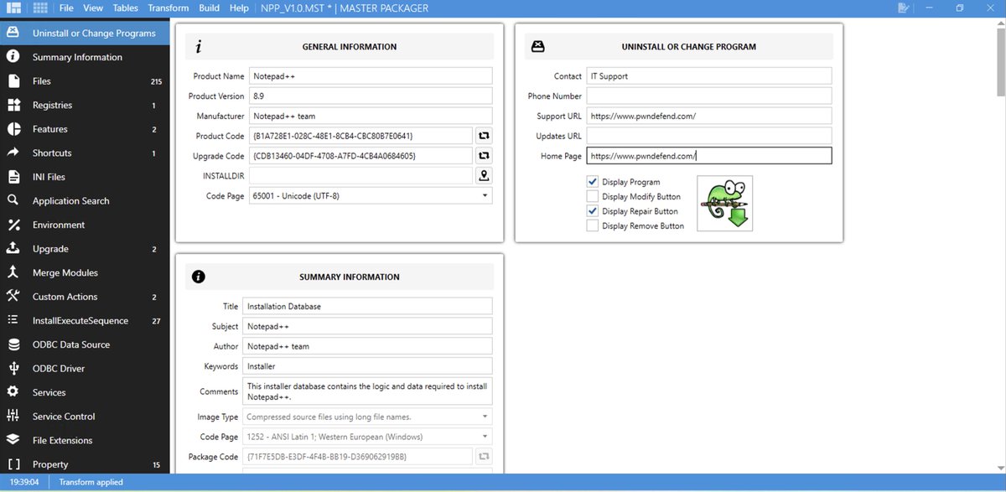Click the Property brackets icon in sidebar
The width and height of the screenshot is (1006, 492).
[13, 464]
